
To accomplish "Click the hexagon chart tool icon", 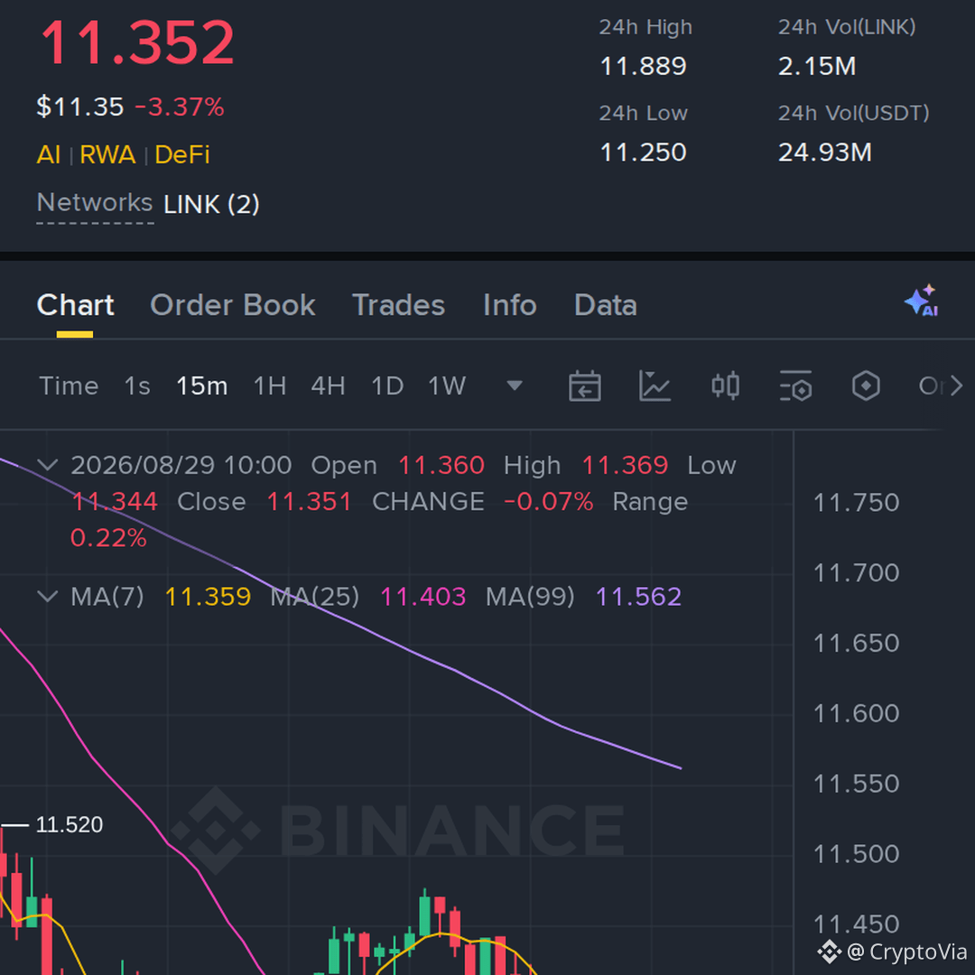I will (x=866, y=385).
